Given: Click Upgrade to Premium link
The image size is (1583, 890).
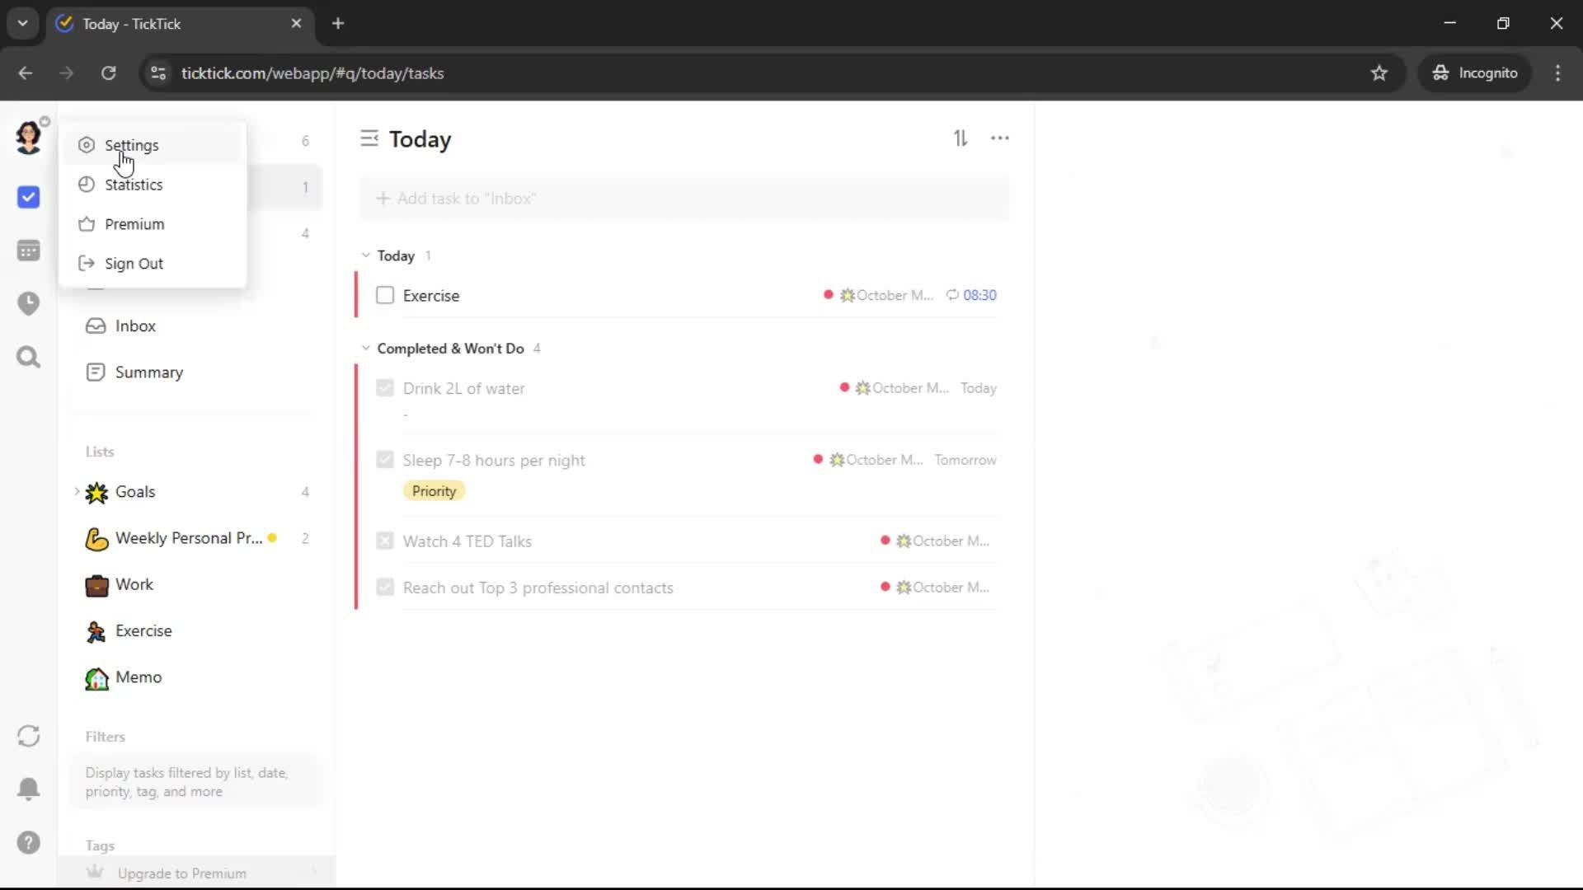Looking at the screenshot, I should (x=181, y=873).
